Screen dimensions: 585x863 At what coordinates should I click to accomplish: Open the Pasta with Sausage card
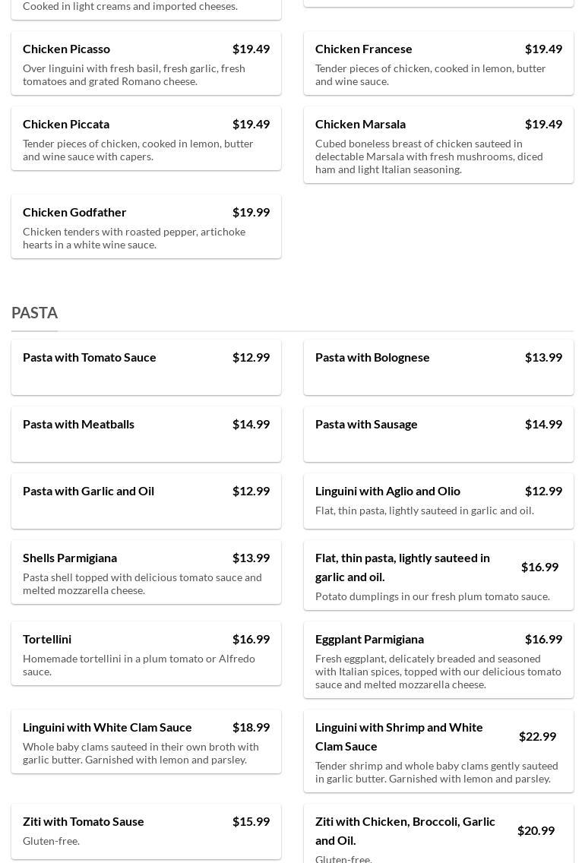tap(438, 434)
